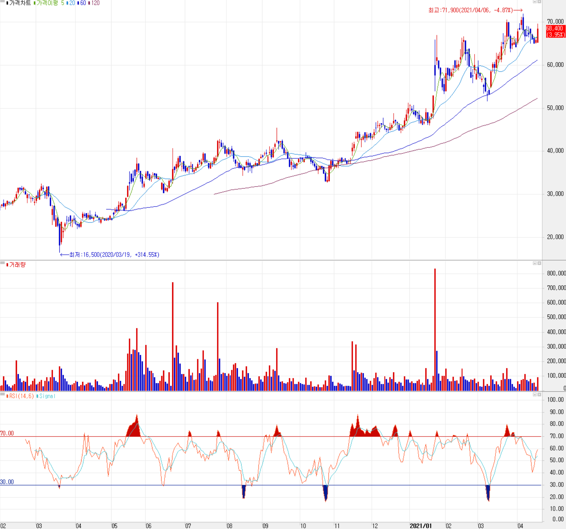Select the 60-day moving average legend
The width and height of the screenshot is (566, 529).
click(82, 3)
